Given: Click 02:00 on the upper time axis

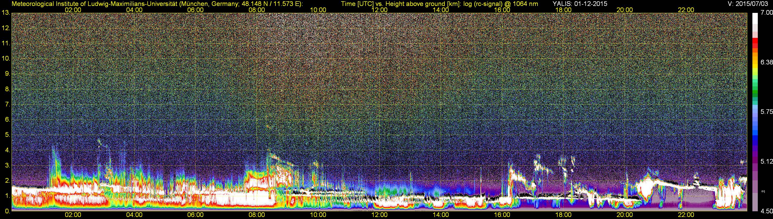Looking at the screenshot, I should point(73,10).
